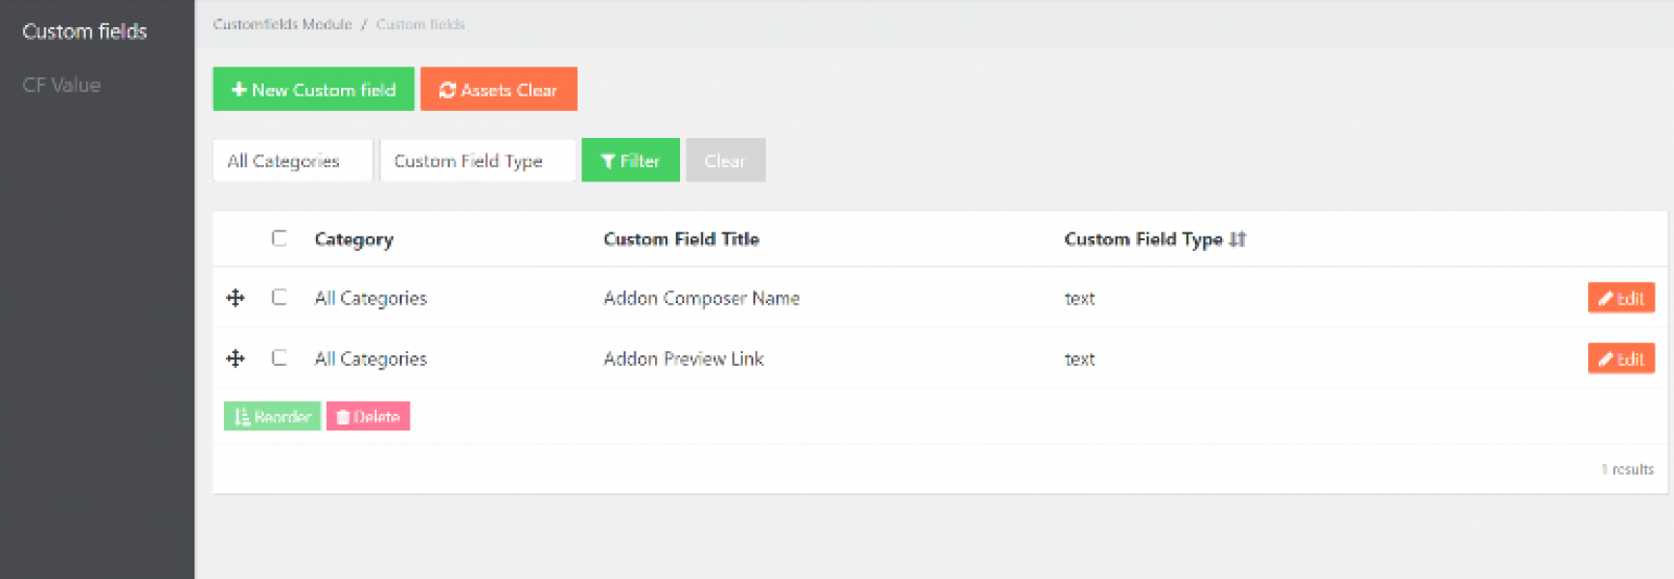This screenshot has height=579, width=1674.
Task: Go to Customfields Module breadcrumb link
Action: tap(282, 24)
